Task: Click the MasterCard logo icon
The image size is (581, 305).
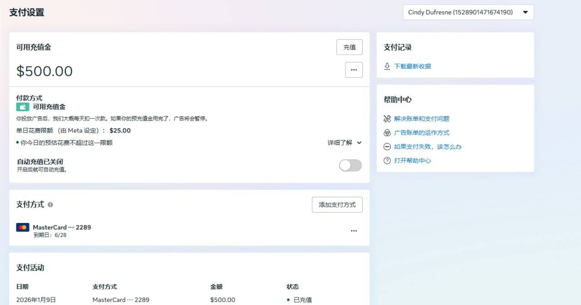Action: pos(23,228)
